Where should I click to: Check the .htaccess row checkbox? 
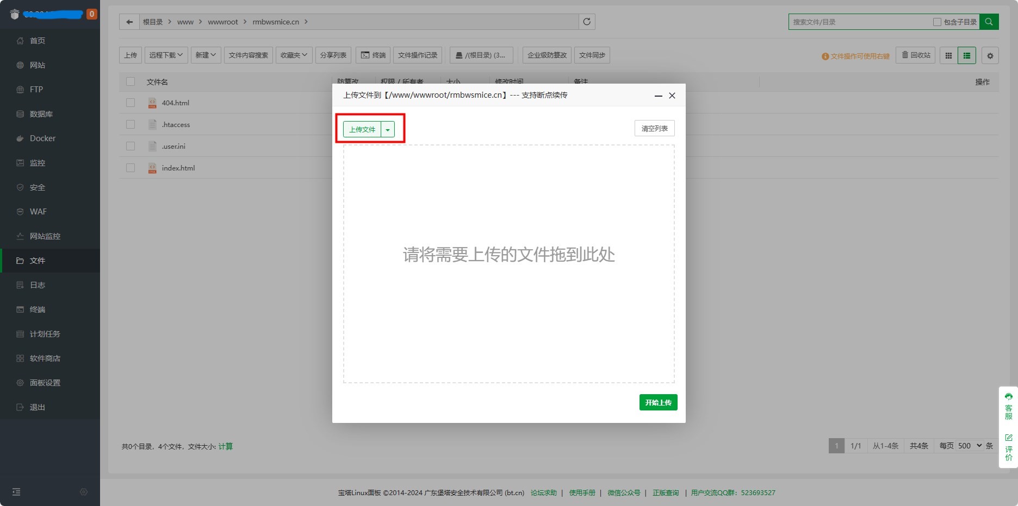coord(131,124)
